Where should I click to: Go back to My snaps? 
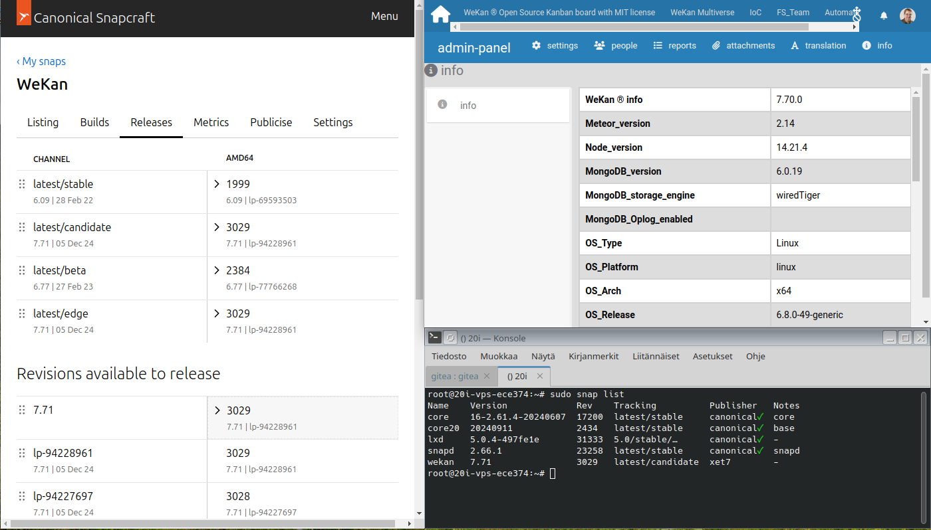click(41, 61)
